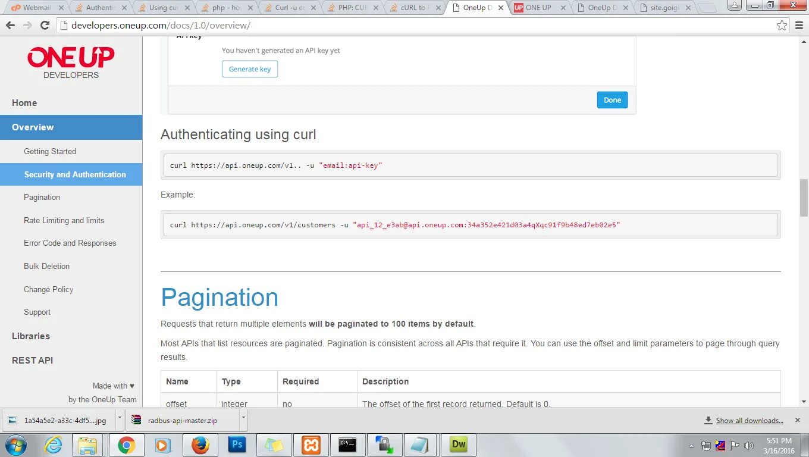
Task: Click Show all downloads link
Action: click(x=750, y=421)
